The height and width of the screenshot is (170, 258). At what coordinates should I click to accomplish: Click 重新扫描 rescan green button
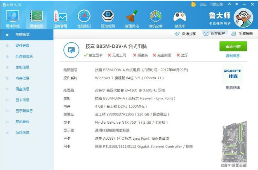pos(233,46)
